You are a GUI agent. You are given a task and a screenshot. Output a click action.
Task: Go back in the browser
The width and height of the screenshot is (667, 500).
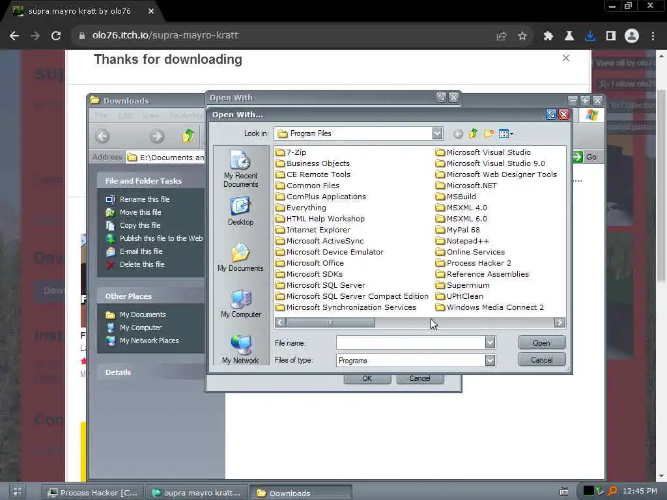[x=14, y=36]
